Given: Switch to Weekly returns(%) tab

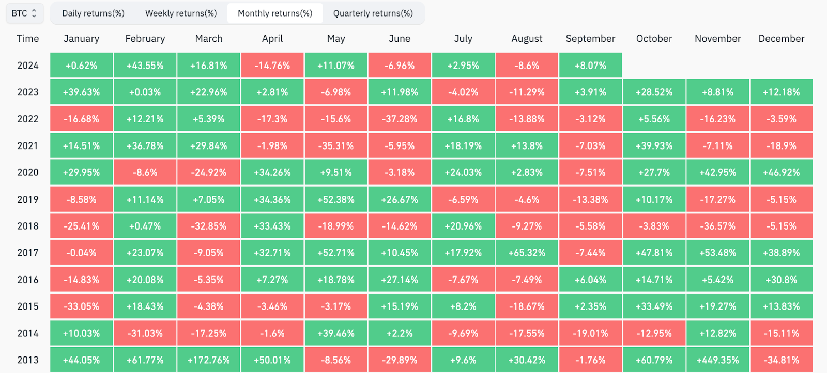Looking at the screenshot, I should pos(181,13).
